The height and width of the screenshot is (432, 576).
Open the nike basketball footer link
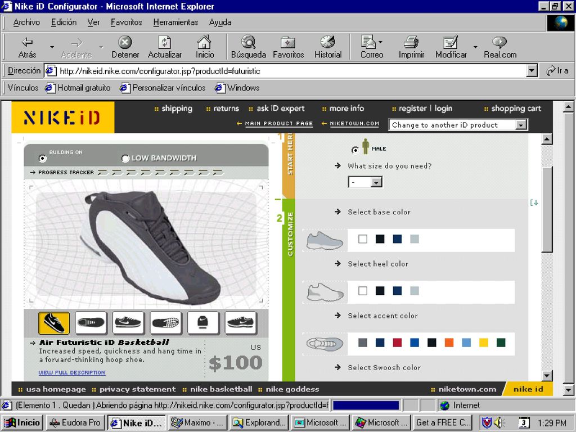coord(221,389)
